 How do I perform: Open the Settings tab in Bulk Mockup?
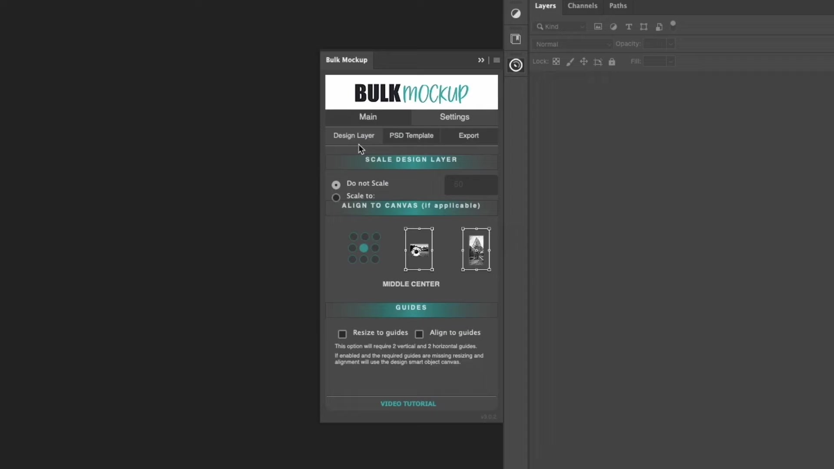coord(454,117)
